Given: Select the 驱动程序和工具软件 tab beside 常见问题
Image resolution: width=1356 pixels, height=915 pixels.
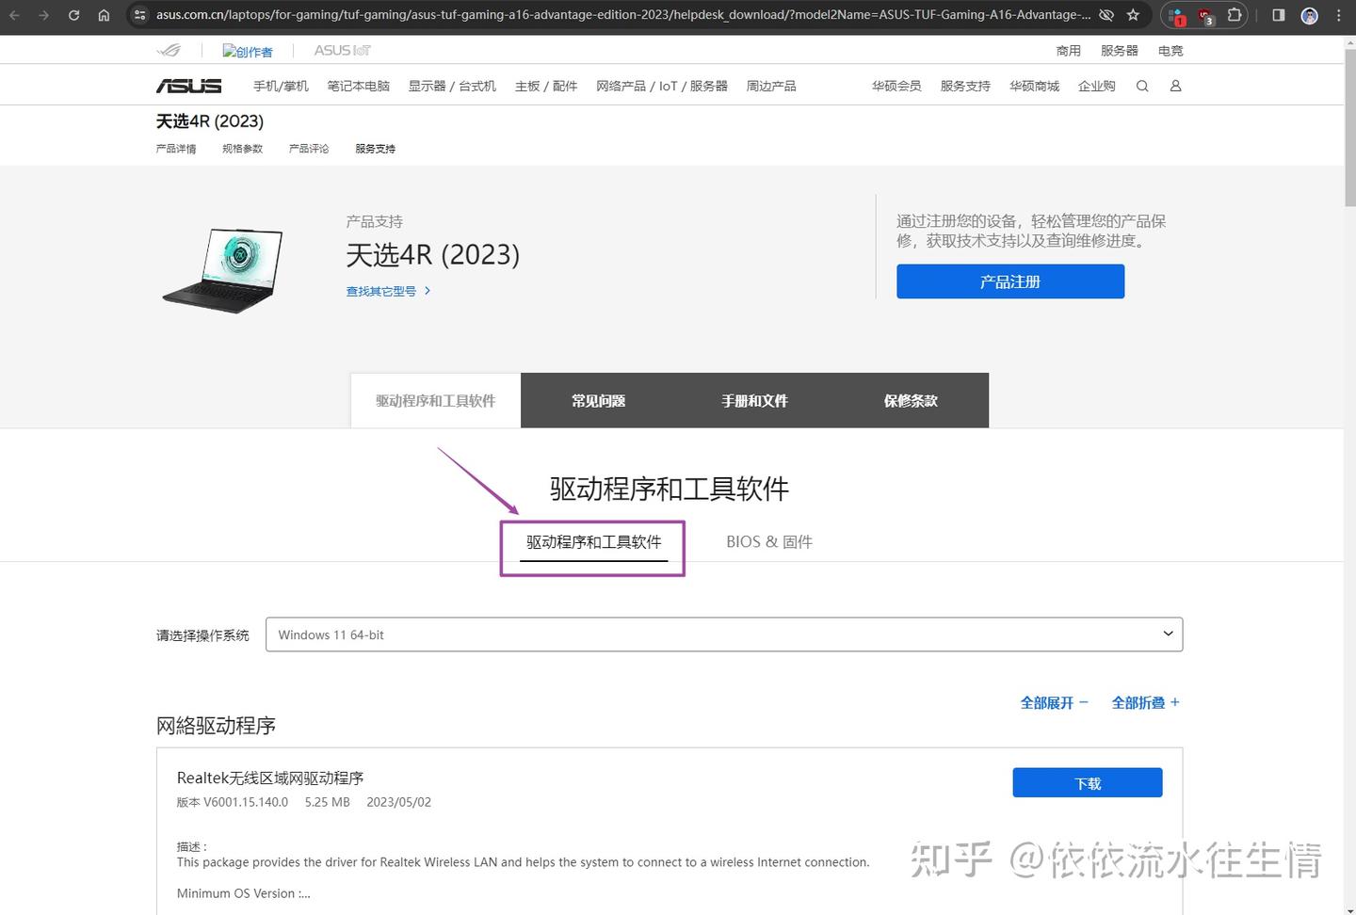Looking at the screenshot, I should [436, 400].
